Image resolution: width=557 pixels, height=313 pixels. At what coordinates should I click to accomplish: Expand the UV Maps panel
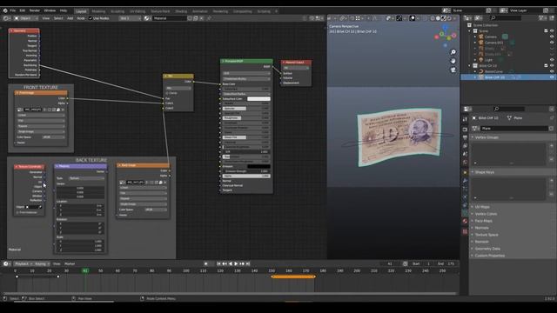[x=482, y=207]
